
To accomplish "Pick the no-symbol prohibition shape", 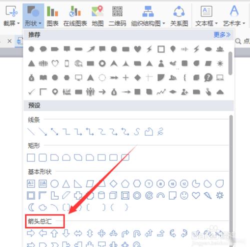I will [x=149, y=195].
